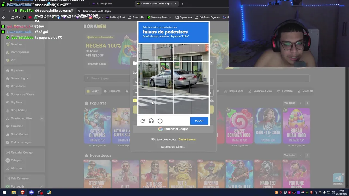The width and height of the screenshot is (349, 196).
Task: Click next arrow in Populares section
Action: click(x=307, y=103)
